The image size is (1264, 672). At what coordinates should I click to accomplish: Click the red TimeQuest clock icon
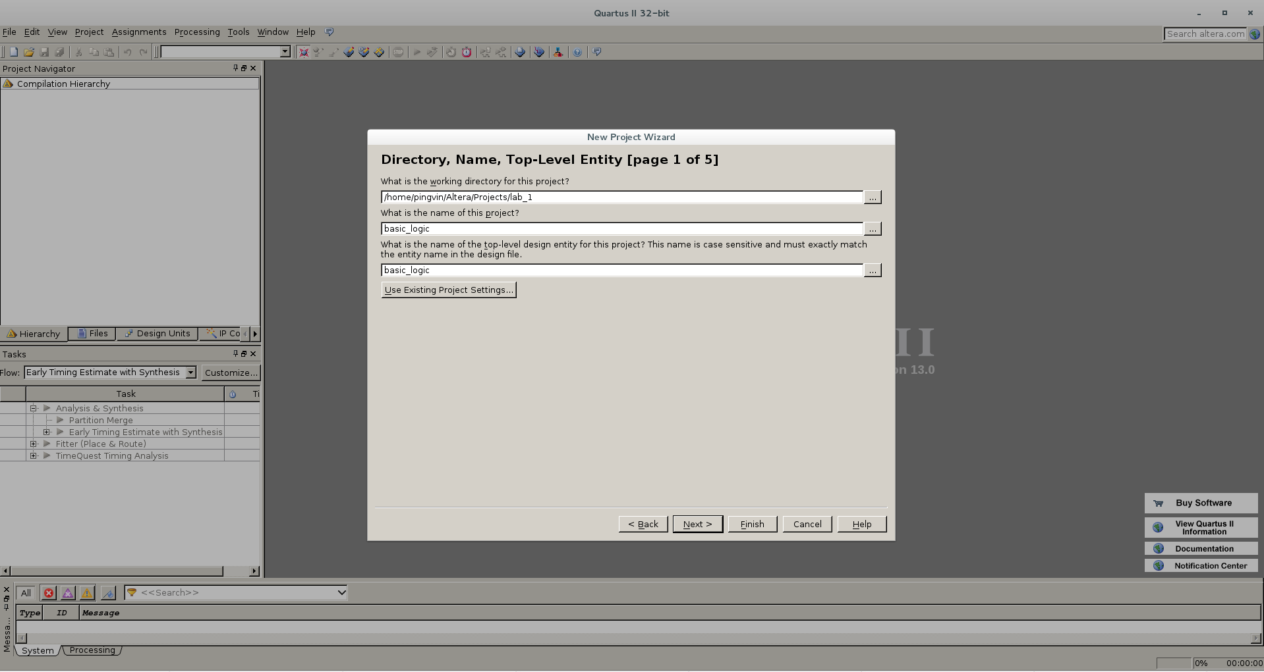coord(466,52)
